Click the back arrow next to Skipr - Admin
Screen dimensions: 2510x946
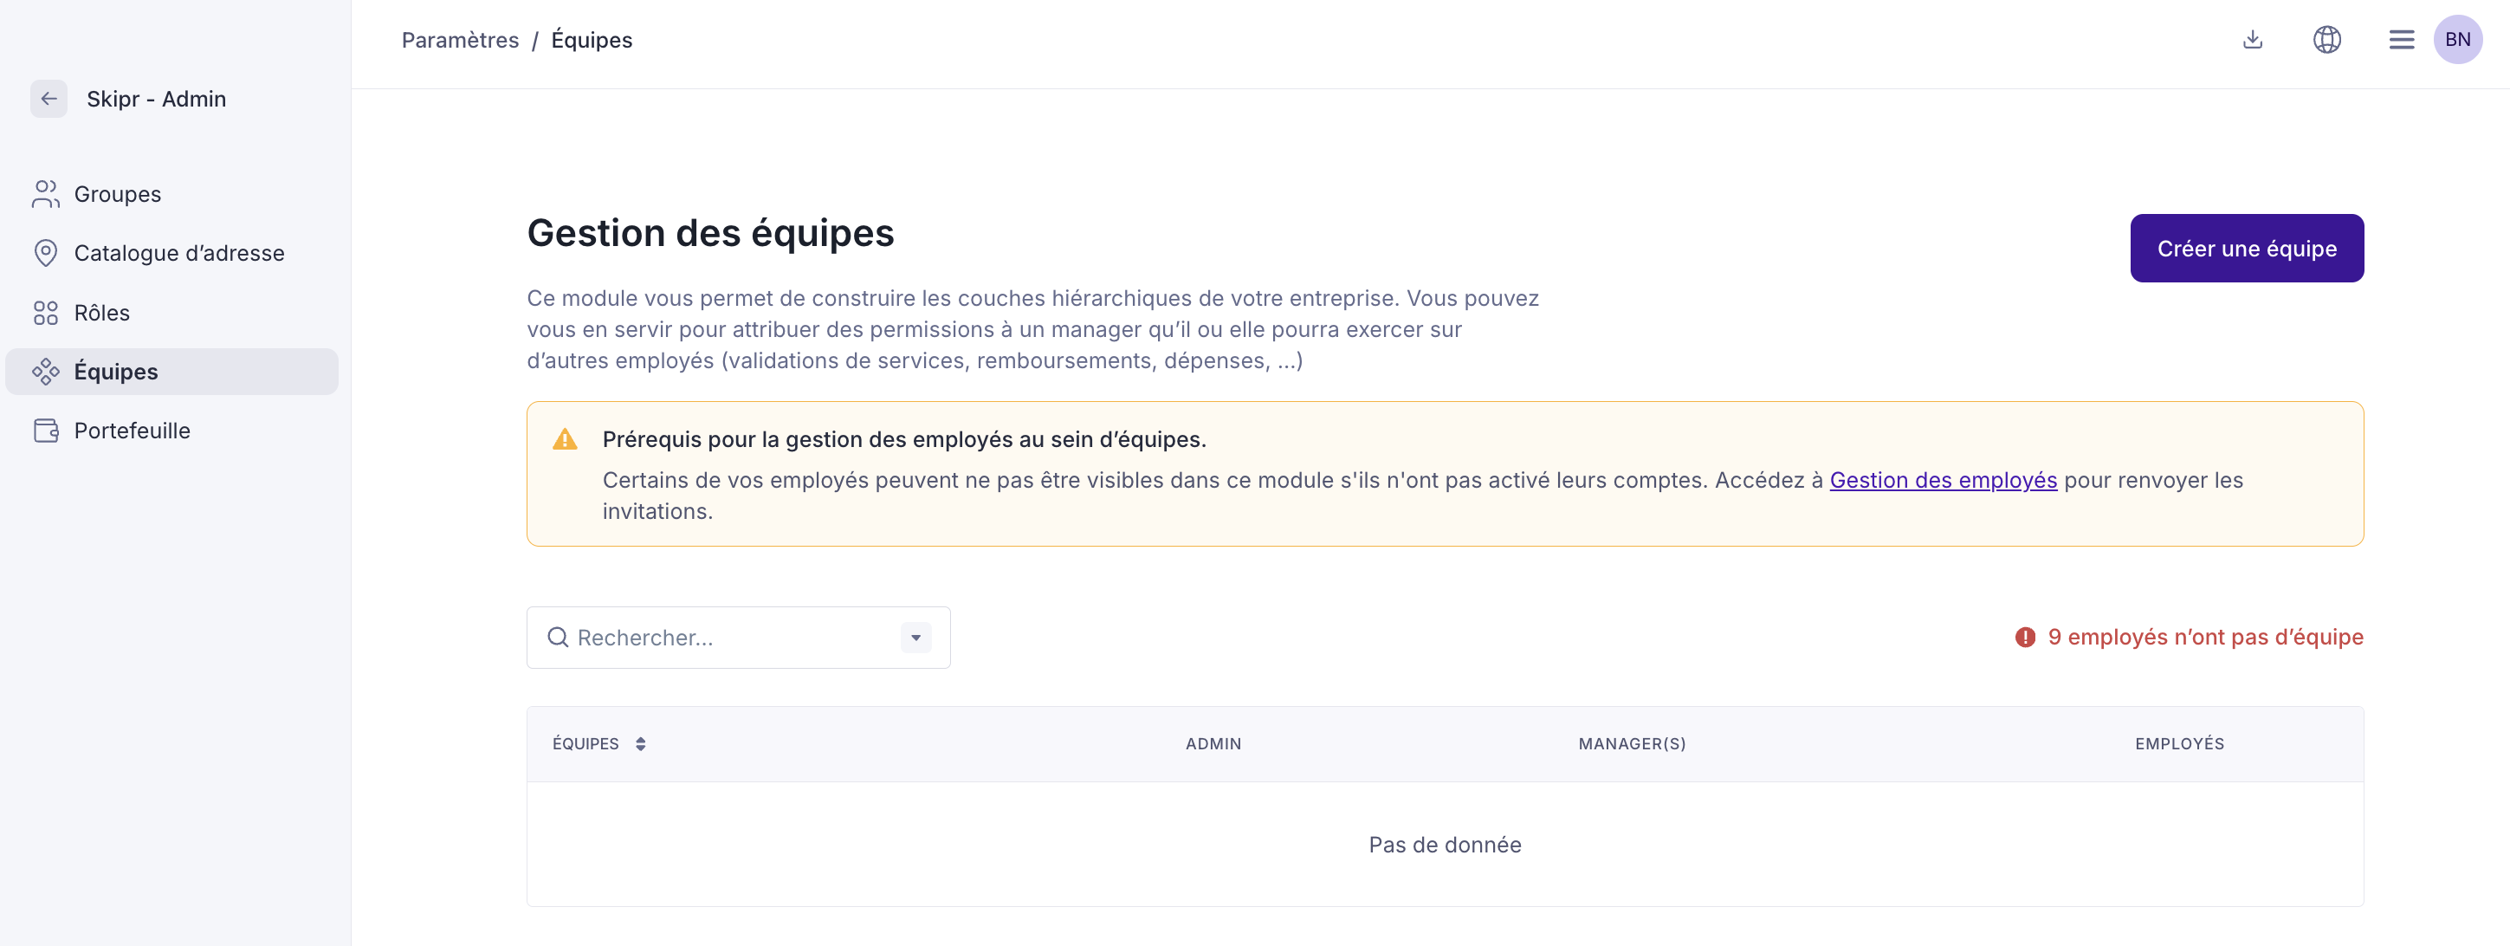(x=49, y=99)
